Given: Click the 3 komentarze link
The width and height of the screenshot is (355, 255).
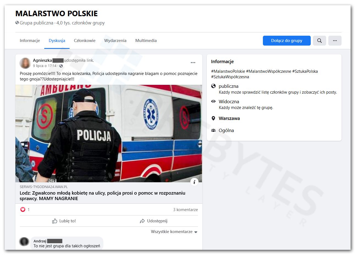Looking at the screenshot, I should pyautogui.click(x=186, y=209).
